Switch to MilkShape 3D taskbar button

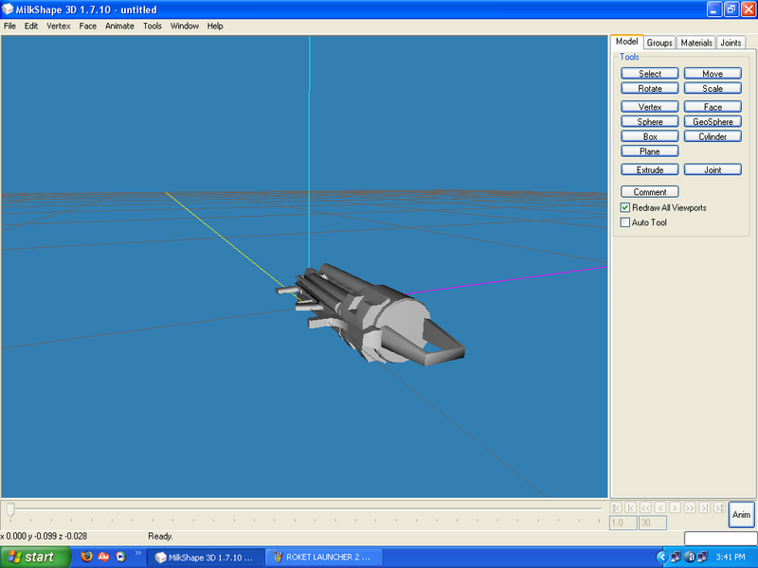pyautogui.click(x=206, y=558)
